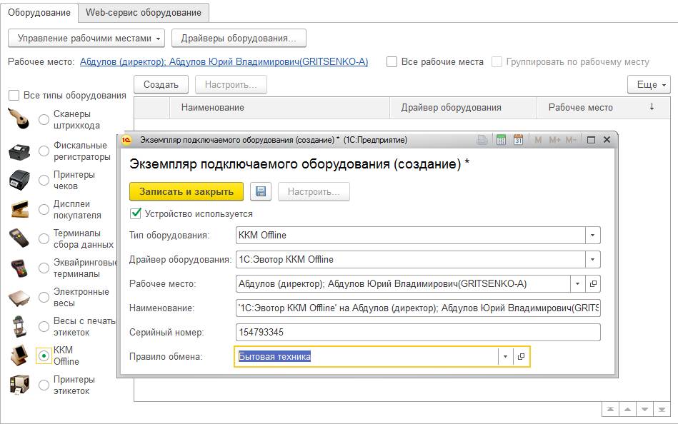Click Создать button above the list
The width and height of the screenshot is (678, 424).
161,84
